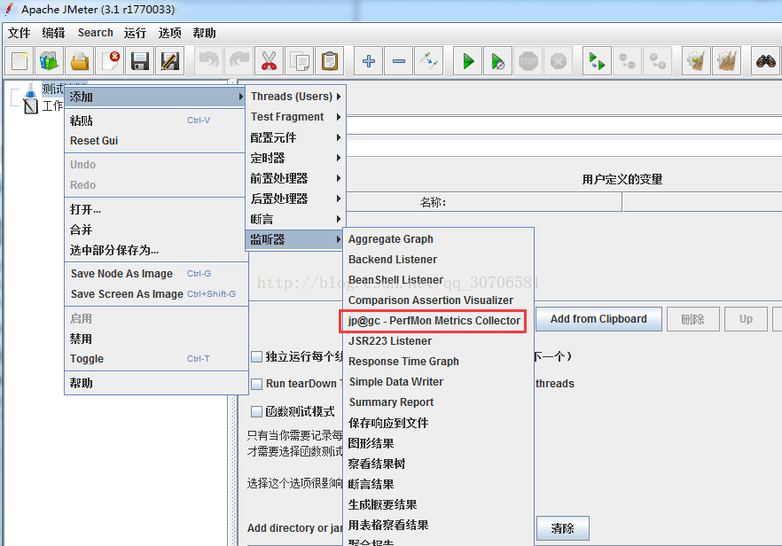Click the Clear All double broom icon

click(x=727, y=61)
